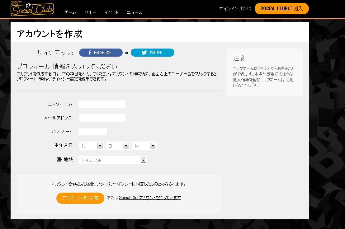The height and width of the screenshot is (229, 345).
Task: Open the イベント menu
Action: coord(111,12)
